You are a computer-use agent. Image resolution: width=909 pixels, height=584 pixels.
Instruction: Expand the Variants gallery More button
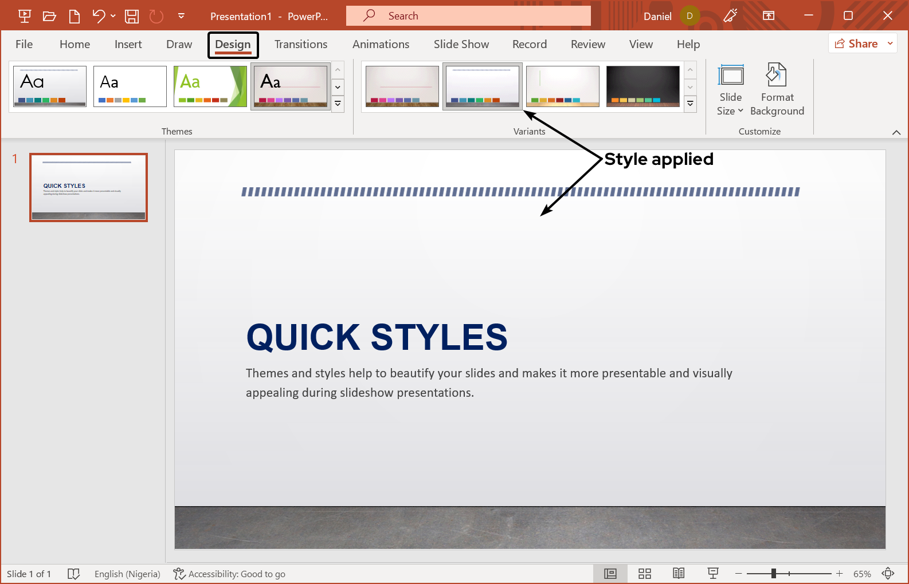tap(691, 104)
